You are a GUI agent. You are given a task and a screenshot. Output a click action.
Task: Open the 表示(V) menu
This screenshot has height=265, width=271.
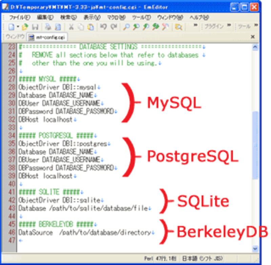[x=92, y=17]
